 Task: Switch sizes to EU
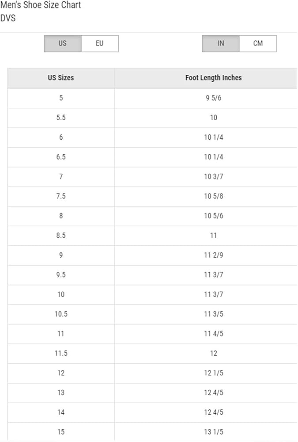coord(100,44)
